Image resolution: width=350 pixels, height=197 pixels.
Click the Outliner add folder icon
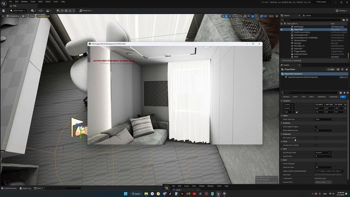click(343, 20)
